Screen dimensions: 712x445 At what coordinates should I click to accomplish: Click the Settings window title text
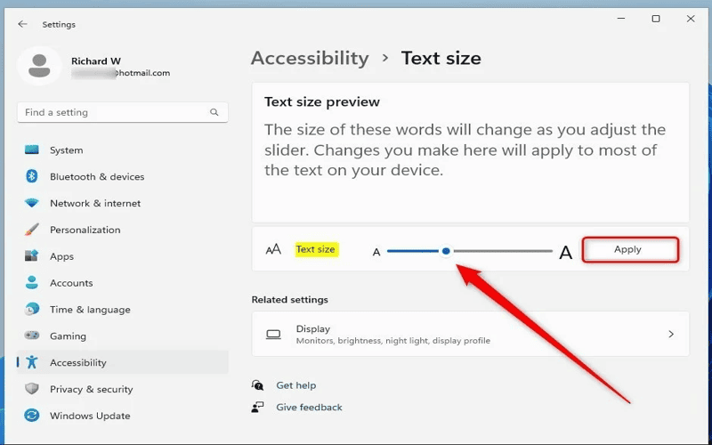coord(59,25)
